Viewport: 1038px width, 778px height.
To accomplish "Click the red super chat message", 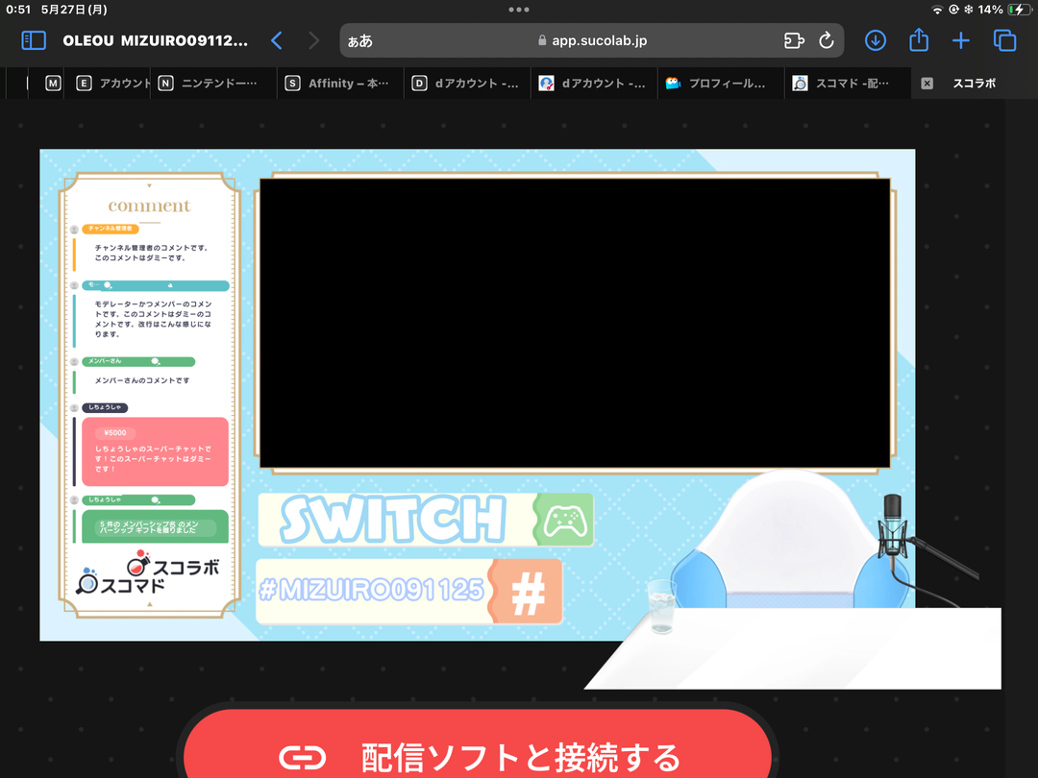I will tap(155, 451).
